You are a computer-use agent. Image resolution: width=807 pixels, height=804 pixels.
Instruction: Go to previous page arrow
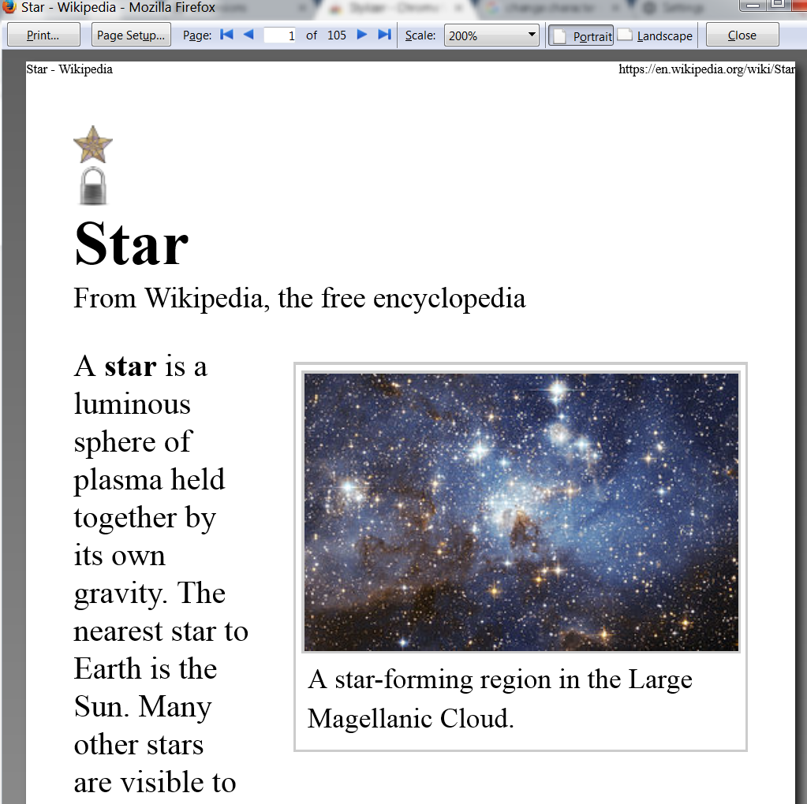pos(248,35)
